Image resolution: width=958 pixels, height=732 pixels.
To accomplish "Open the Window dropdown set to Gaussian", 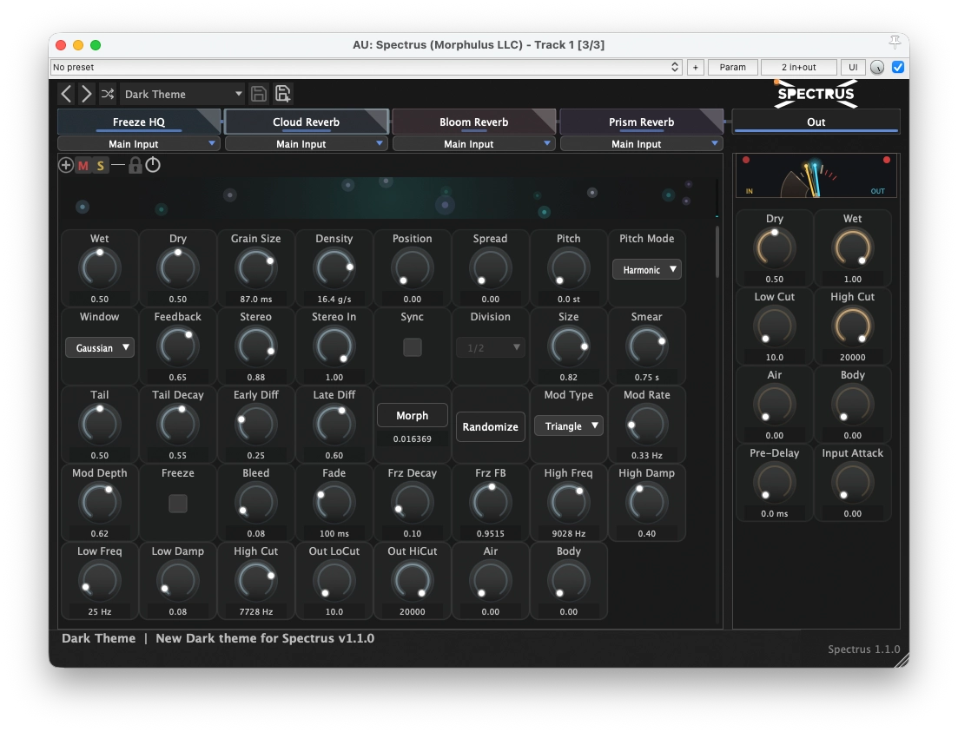I will pyautogui.click(x=99, y=347).
